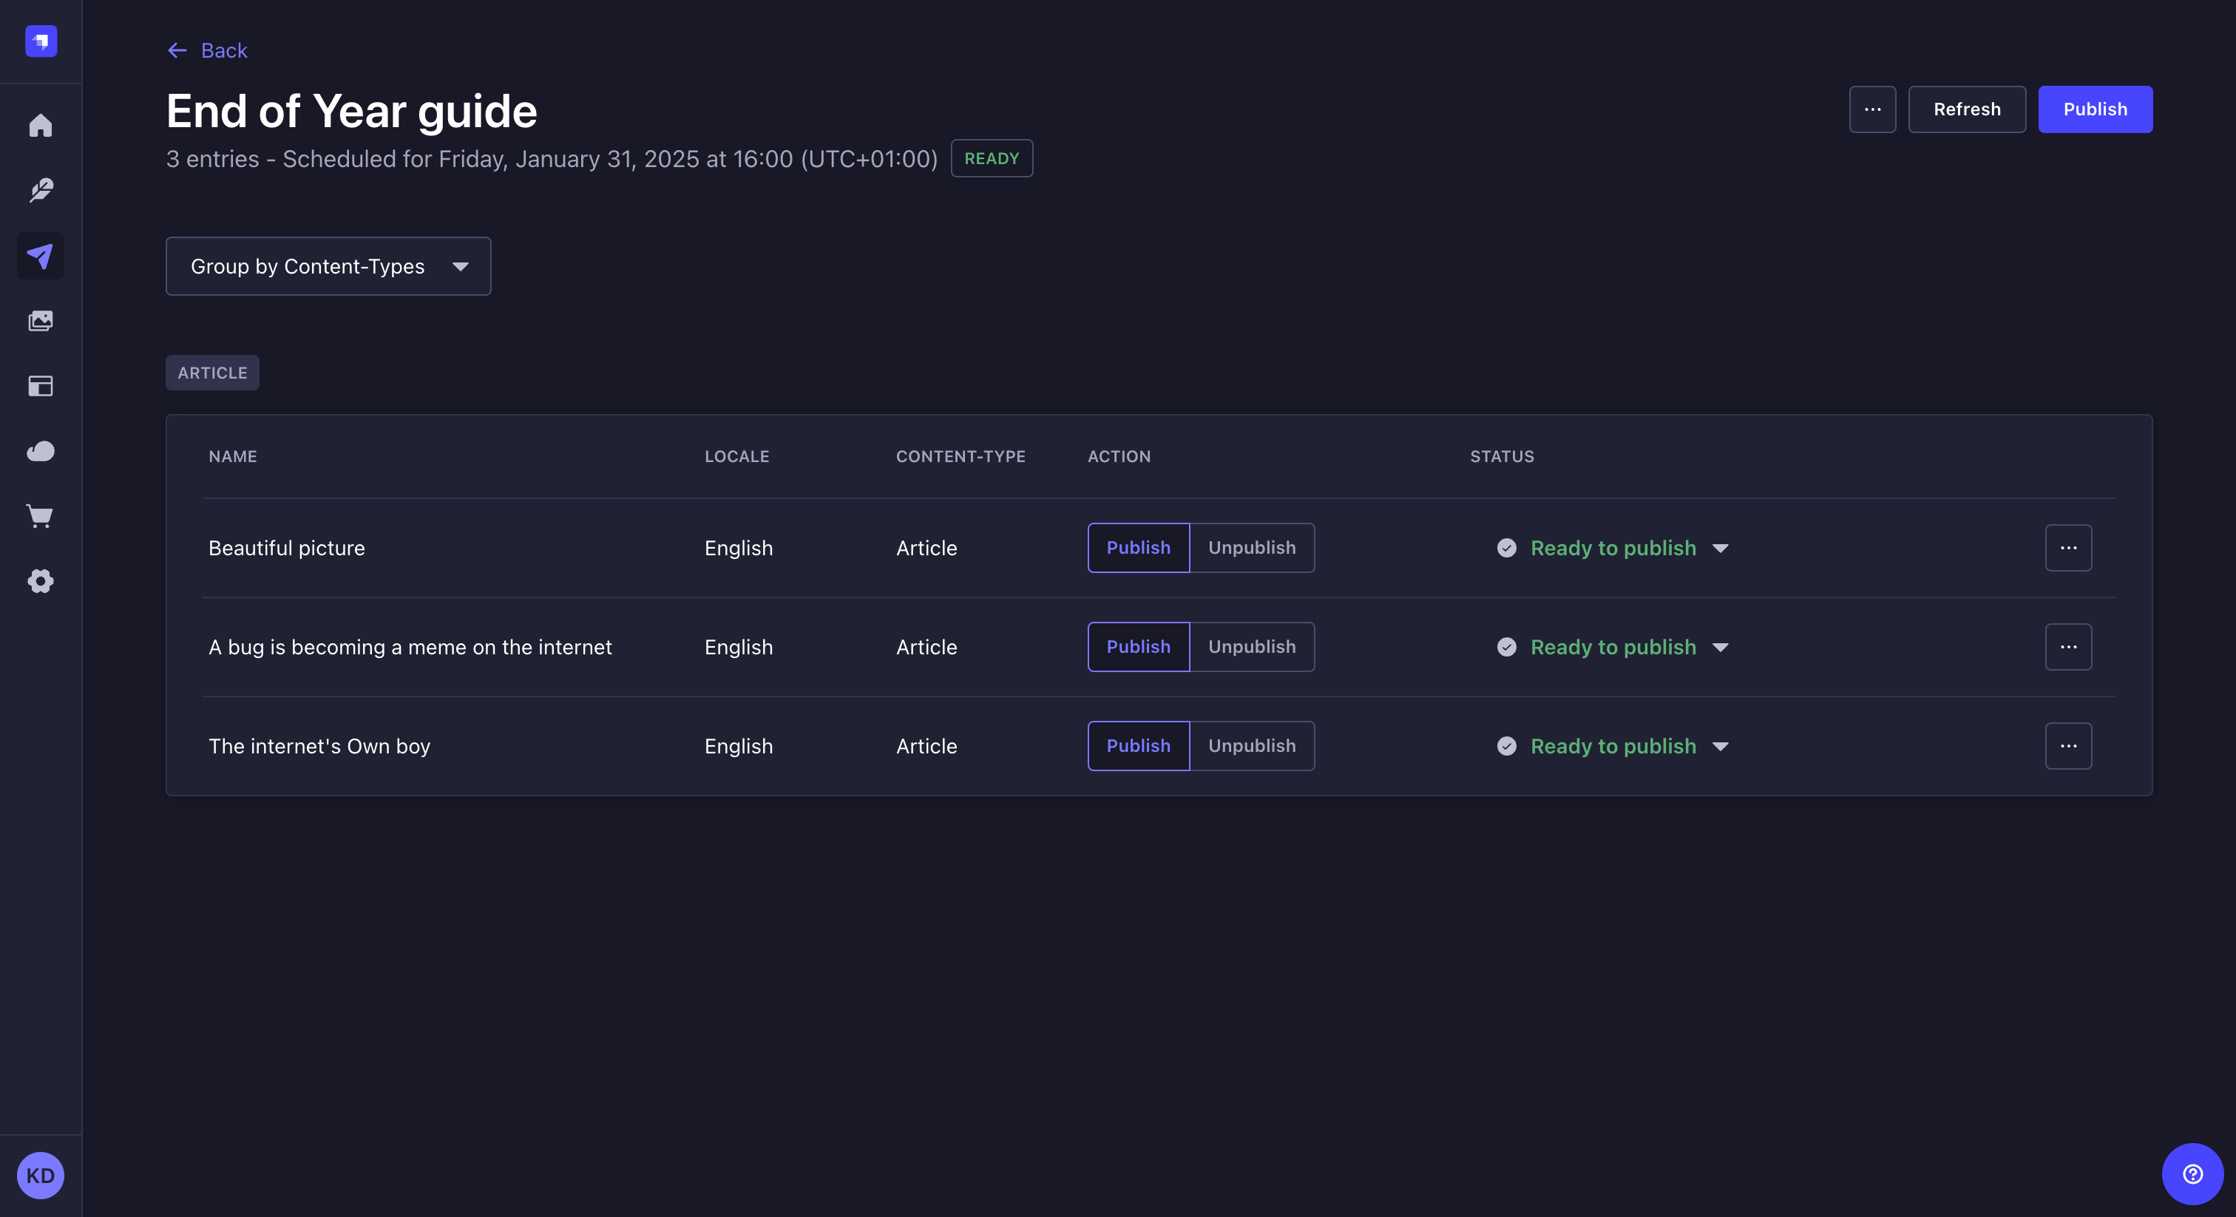Click the help question mark button

click(2192, 1173)
